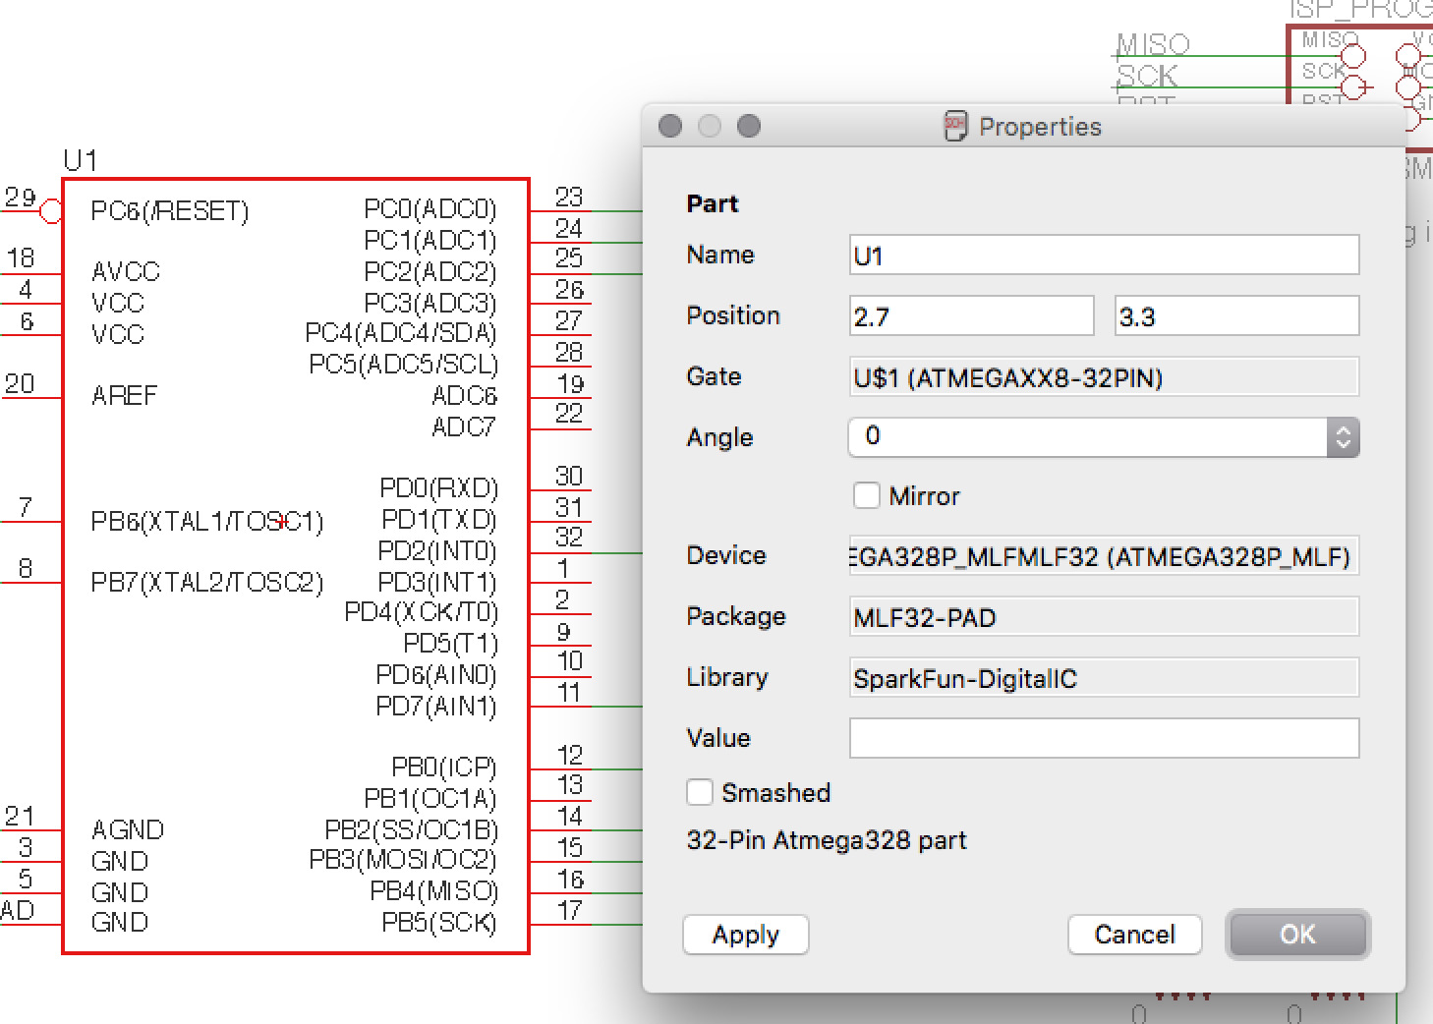
Task: Click PB5(SCK) pin label
Action: (439, 923)
